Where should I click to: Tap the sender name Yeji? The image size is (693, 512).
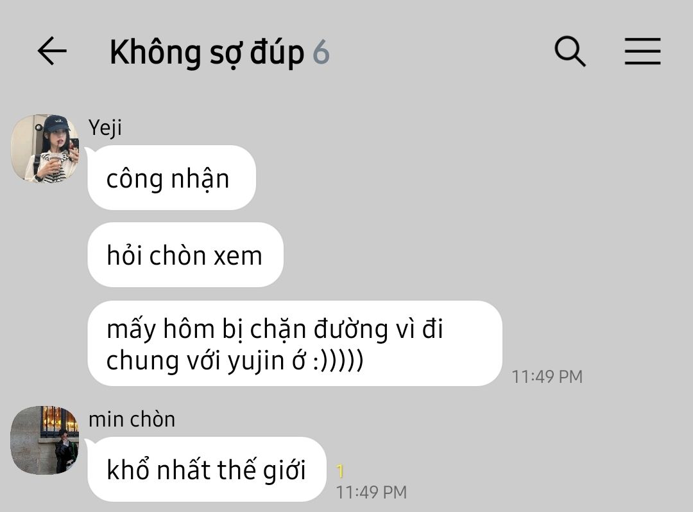[105, 128]
